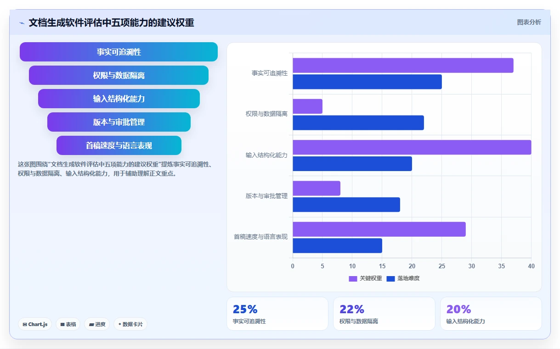Select the 权限与数据隔离 funnel bar
The height and width of the screenshot is (349, 560).
119,75
